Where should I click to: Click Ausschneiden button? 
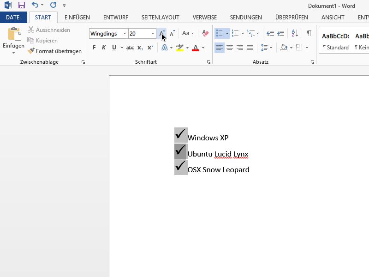(x=49, y=30)
